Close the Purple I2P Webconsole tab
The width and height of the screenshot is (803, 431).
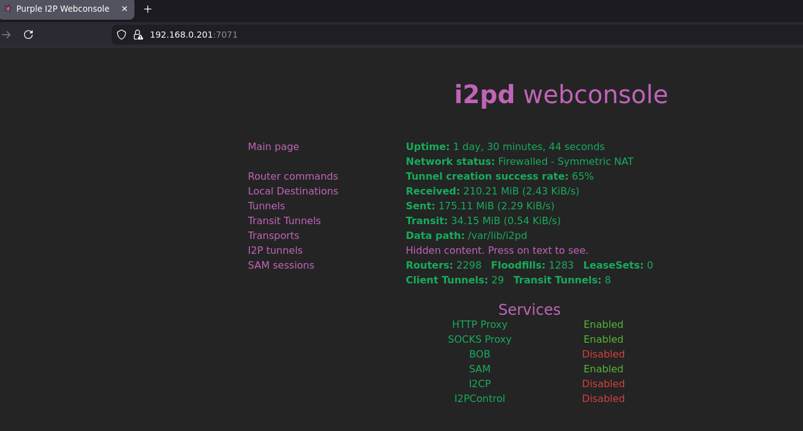(x=125, y=9)
